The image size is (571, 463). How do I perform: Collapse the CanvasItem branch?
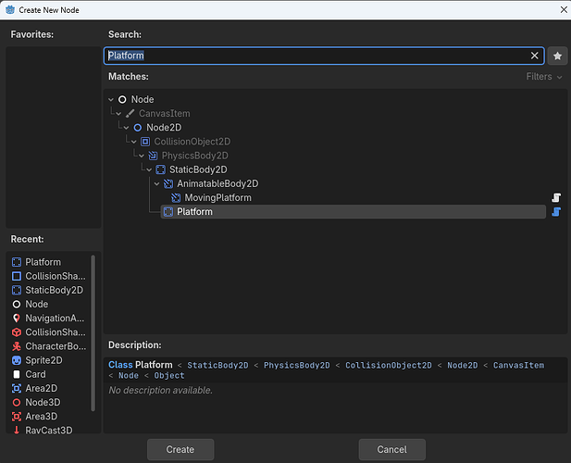tap(118, 114)
